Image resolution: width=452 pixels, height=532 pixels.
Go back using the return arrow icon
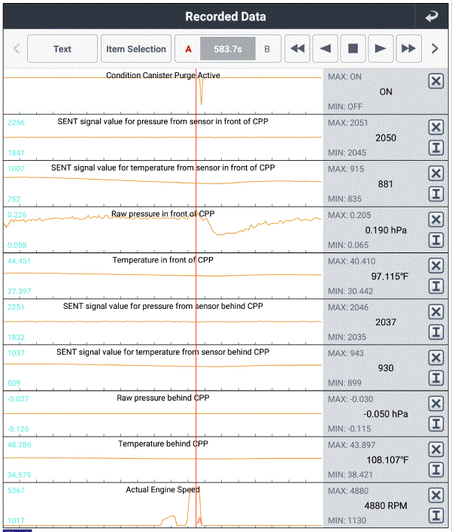point(432,17)
